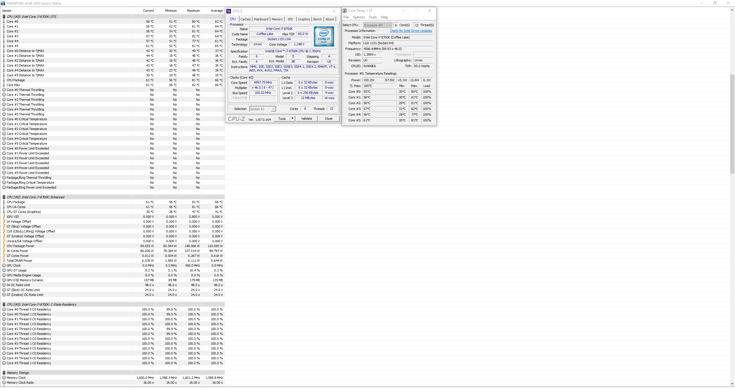
Task: Open the Bench tab in CPU-Z
Action: pos(317,19)
